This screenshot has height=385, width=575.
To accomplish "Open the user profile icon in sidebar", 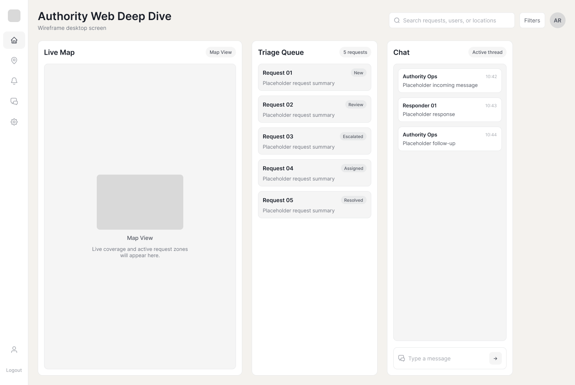I will click(14, 350).
